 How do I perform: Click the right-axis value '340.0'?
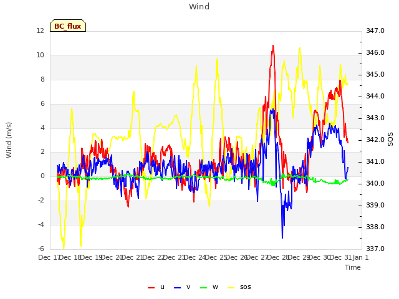[x=375, y=184]
